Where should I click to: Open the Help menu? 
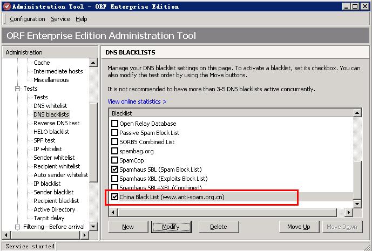pyautogui.click(x=81, y=19)
